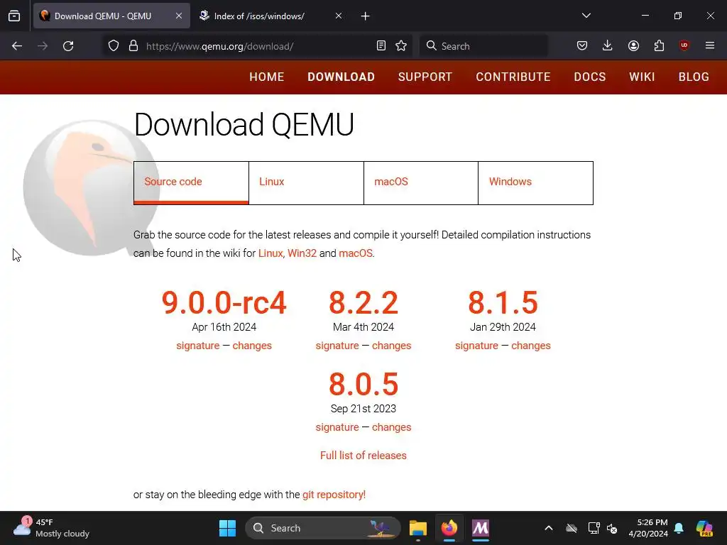Open changes for 8.2.2 release
The height and width of the screenshot is (545, 727).
pos(392,346)
